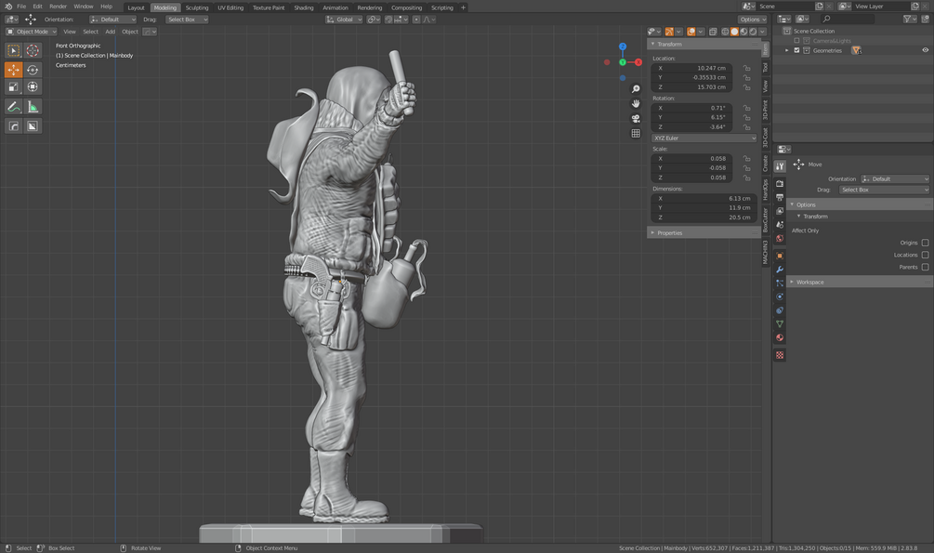The width and height of the screenshot is (934, 553).
Task: Open the Output properties tab
Action: [780, 197]
